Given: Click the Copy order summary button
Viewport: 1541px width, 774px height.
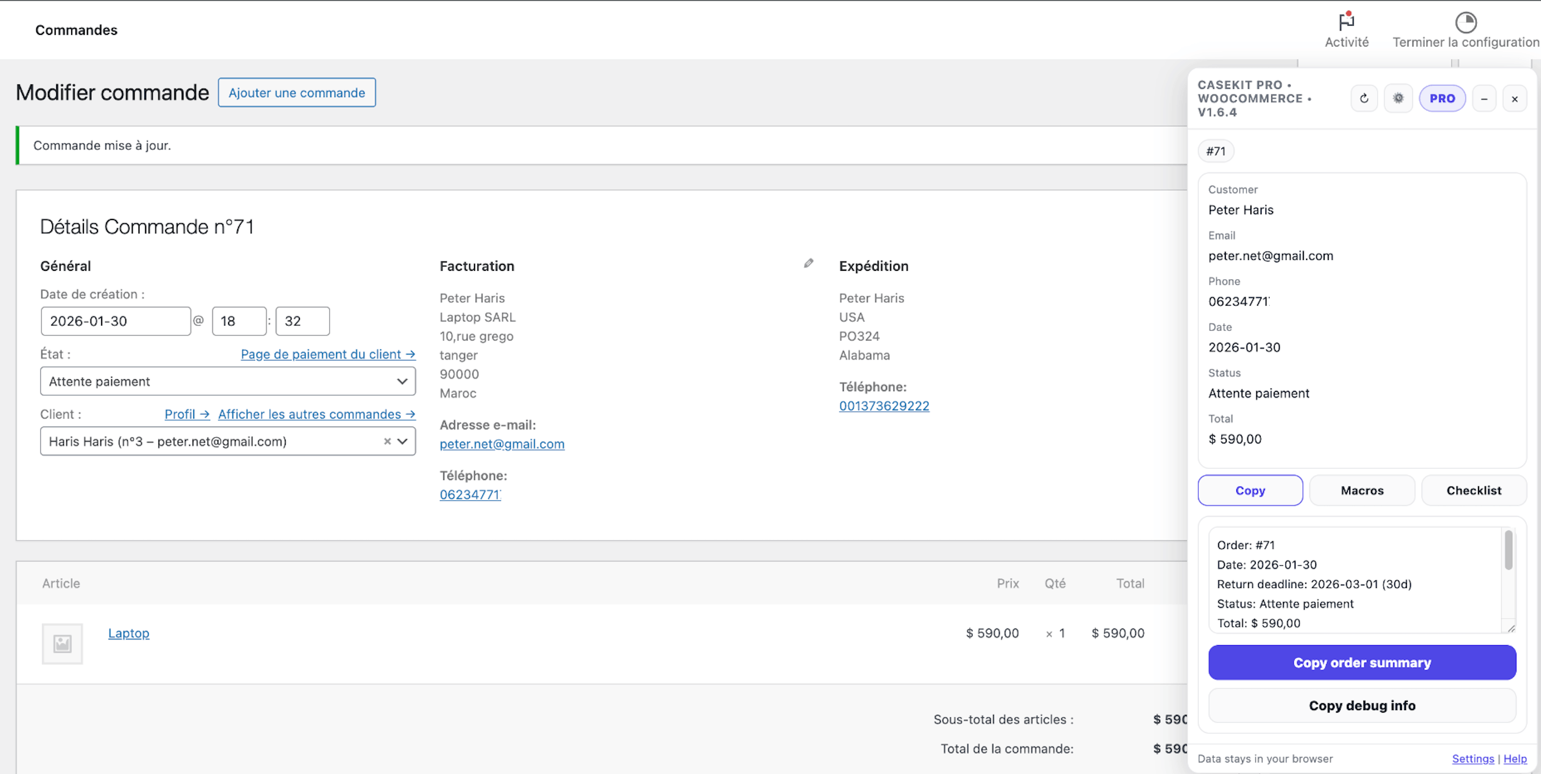Looking at the screenshot, I should point(1362,662).
